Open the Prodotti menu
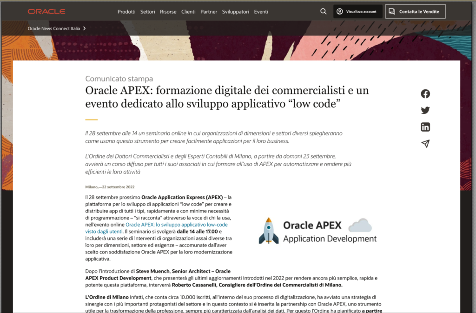 click(x=126, y=12)
